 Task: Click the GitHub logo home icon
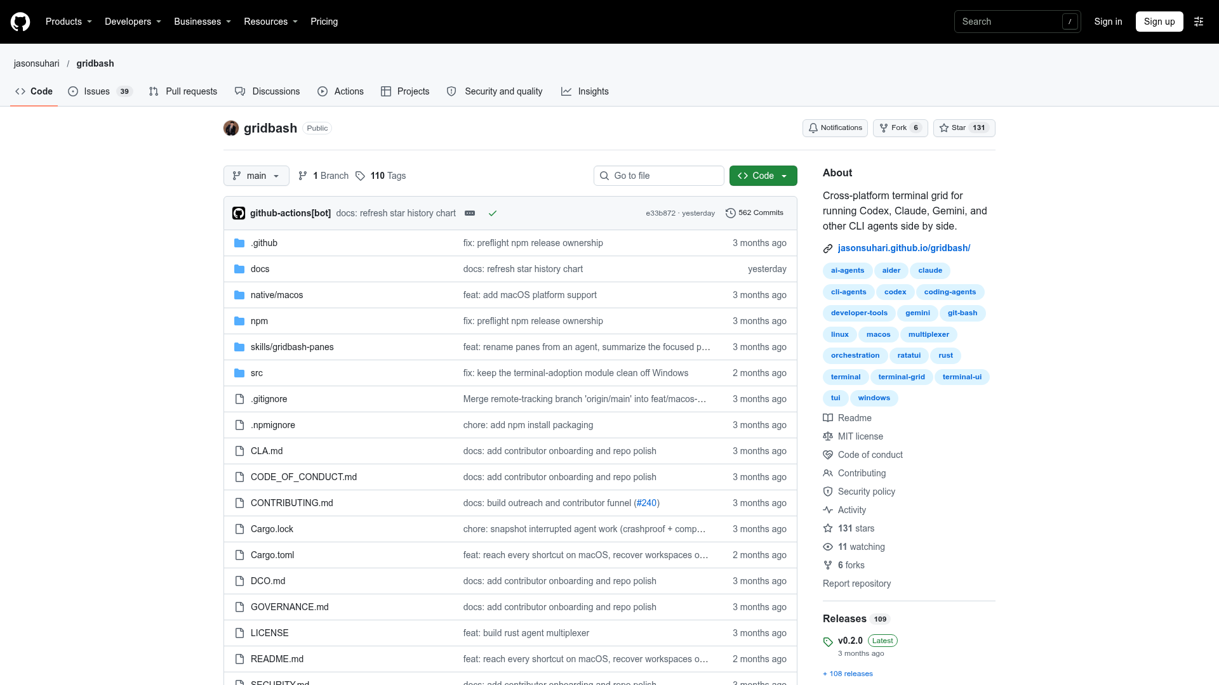(20, 22)
